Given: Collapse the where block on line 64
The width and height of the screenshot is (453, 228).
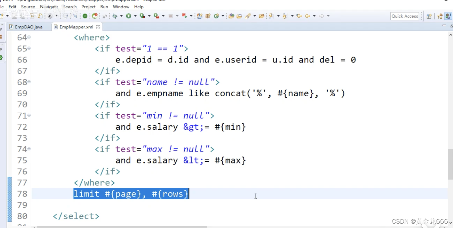Looking at the screenshot, I should tap(29, 37).
